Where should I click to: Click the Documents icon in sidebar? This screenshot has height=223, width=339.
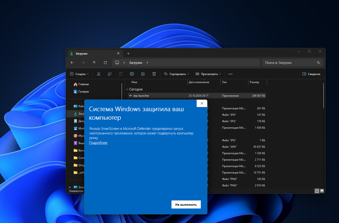pyautogui.click(x=75, y=121)
